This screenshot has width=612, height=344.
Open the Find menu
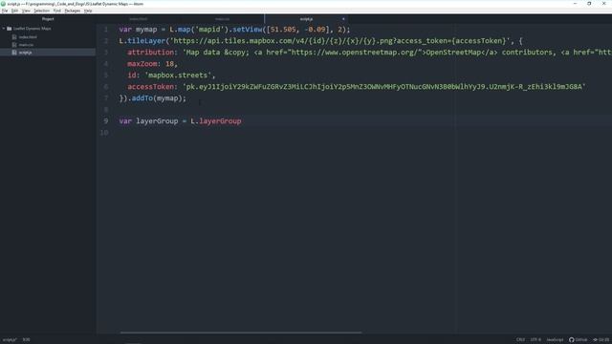click(57, 11)
